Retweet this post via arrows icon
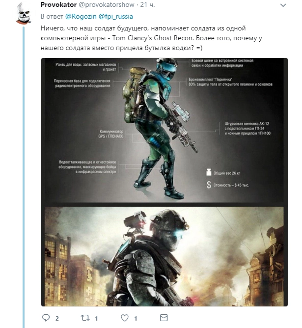 click(85, 318)
